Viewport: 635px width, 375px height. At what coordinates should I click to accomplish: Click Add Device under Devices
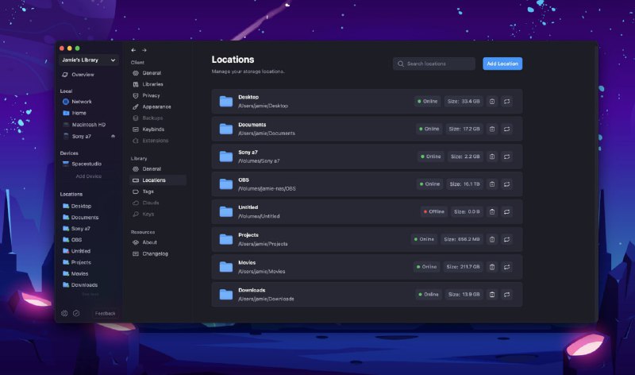tap(89, 176)
